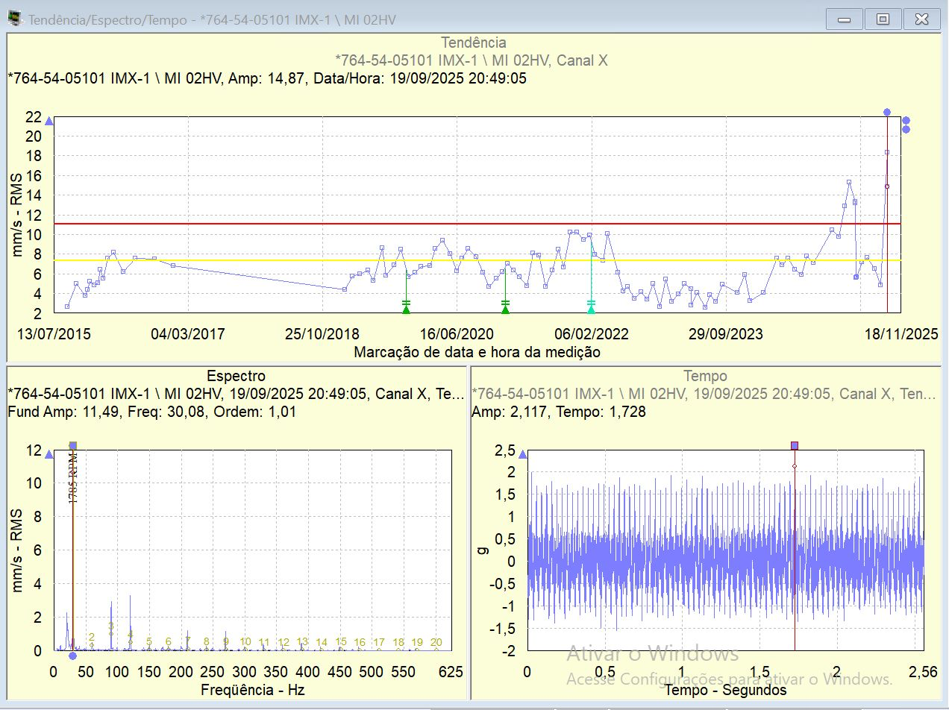Maximize the Tendência/Espectro/Tempo window
949x710 pixels.
click(x=883, y=19)
